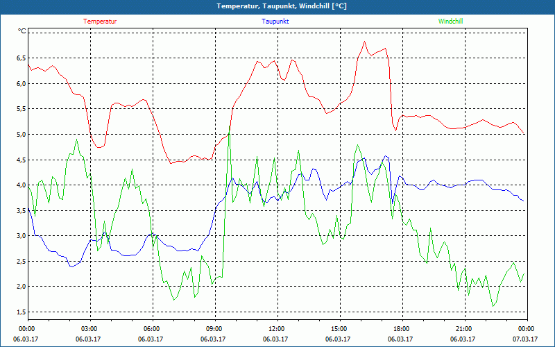Click the 1,5 value on the Y axis

pyautogui.click(x=22, y=312)
